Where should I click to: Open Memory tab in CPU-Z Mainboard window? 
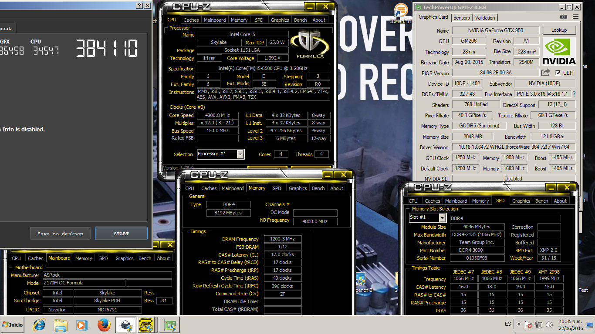pyautogui.click(x=84, y=258)
